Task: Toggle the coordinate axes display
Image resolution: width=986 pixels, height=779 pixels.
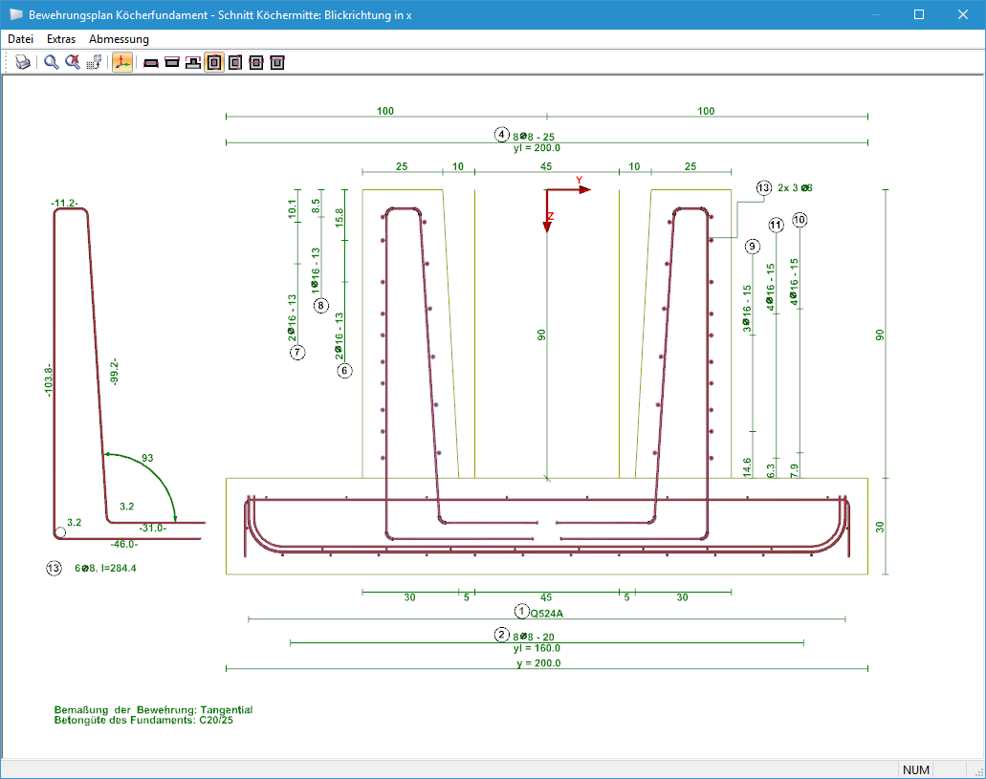Action: coord(122,62)
